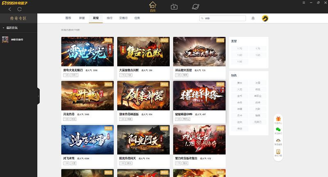328x177 pixels.
Task: Filter by type 1.80
Action: tap(240, 55)
